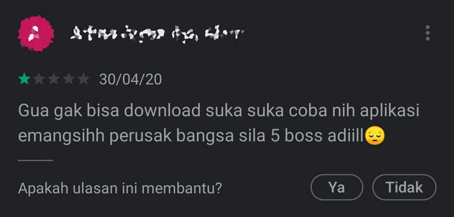This screenshot has width=454, height=217.
Task: Click the fifth gray rating star
Action: 84,79
